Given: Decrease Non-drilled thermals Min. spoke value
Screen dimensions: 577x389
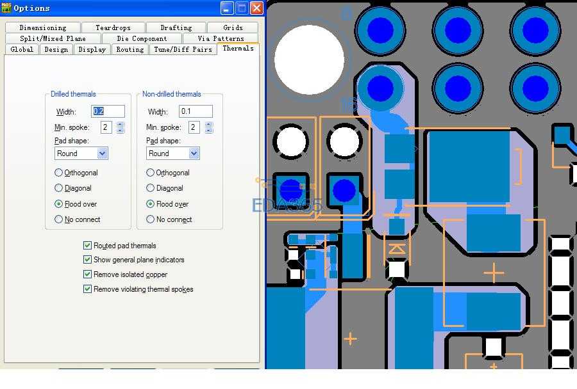Looking at the screenshot, I should pyautogui.click(x=208, y=131).
